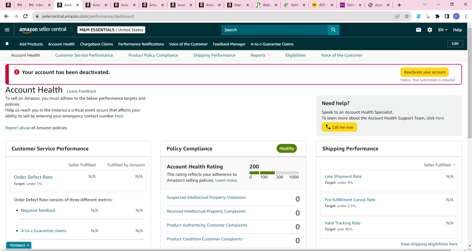Viewport: 472px width, 251px height.
Task: Go back with the browser back arrow
Action: coord(6,16)
